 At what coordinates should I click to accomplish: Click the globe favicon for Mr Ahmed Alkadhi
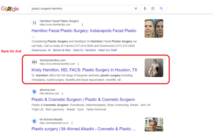(x=34, y=121)
